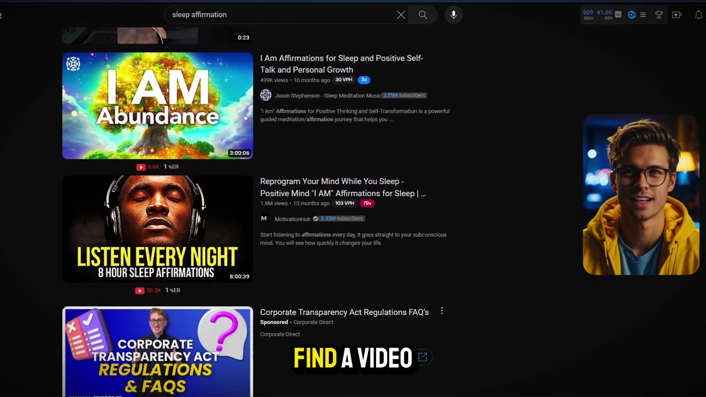The height and width of the screenshot is (397, 706).
Task: Click the 8:00:39 duration badge
Action: click(x=239, y=276)
